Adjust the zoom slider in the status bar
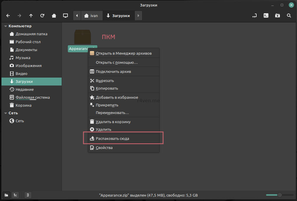The height and width of the screenshot is (201, 297). click(279, 195)
